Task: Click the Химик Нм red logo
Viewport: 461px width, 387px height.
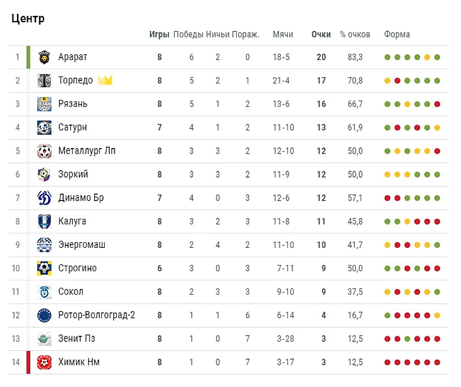Action: pos(44,362)
